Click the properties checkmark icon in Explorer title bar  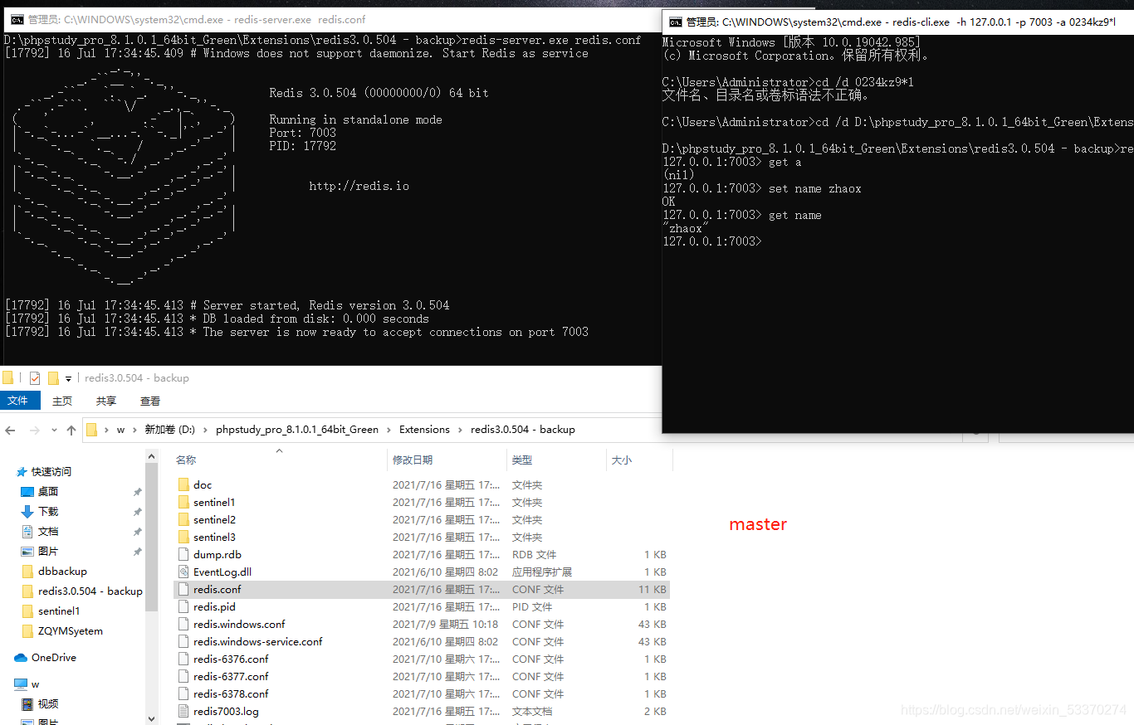[x=35, y=378]
